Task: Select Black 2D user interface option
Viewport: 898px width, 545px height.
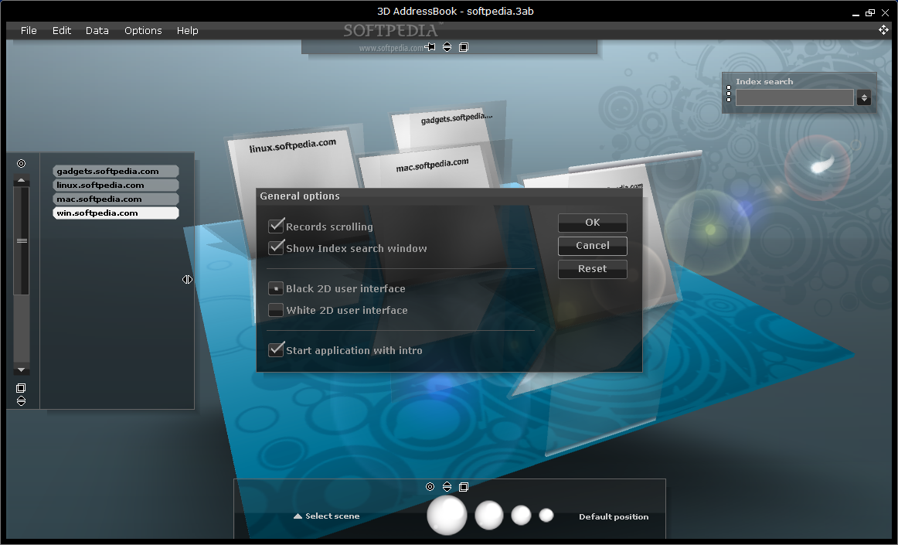Action: click(276, 288)
